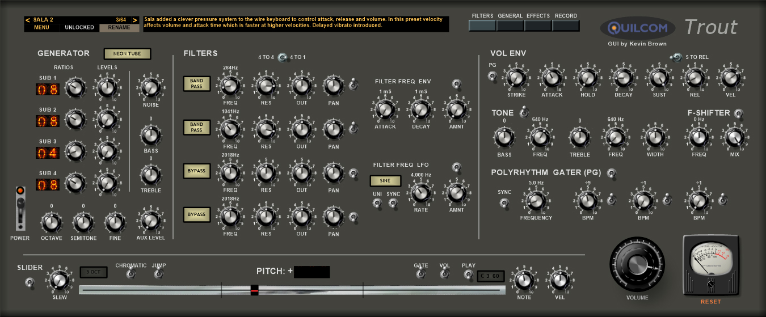
Task: Go to next preset with right arrow
Action: [x=135, y=20]
